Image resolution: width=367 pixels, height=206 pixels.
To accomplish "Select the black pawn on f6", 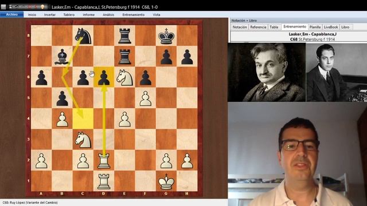I will (145, 77).
